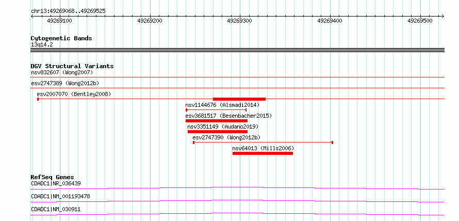The image size is (459, 221).
Task: Click ruler coordinate 49269300
Action: pyautogui.click(x=240, y=21)
